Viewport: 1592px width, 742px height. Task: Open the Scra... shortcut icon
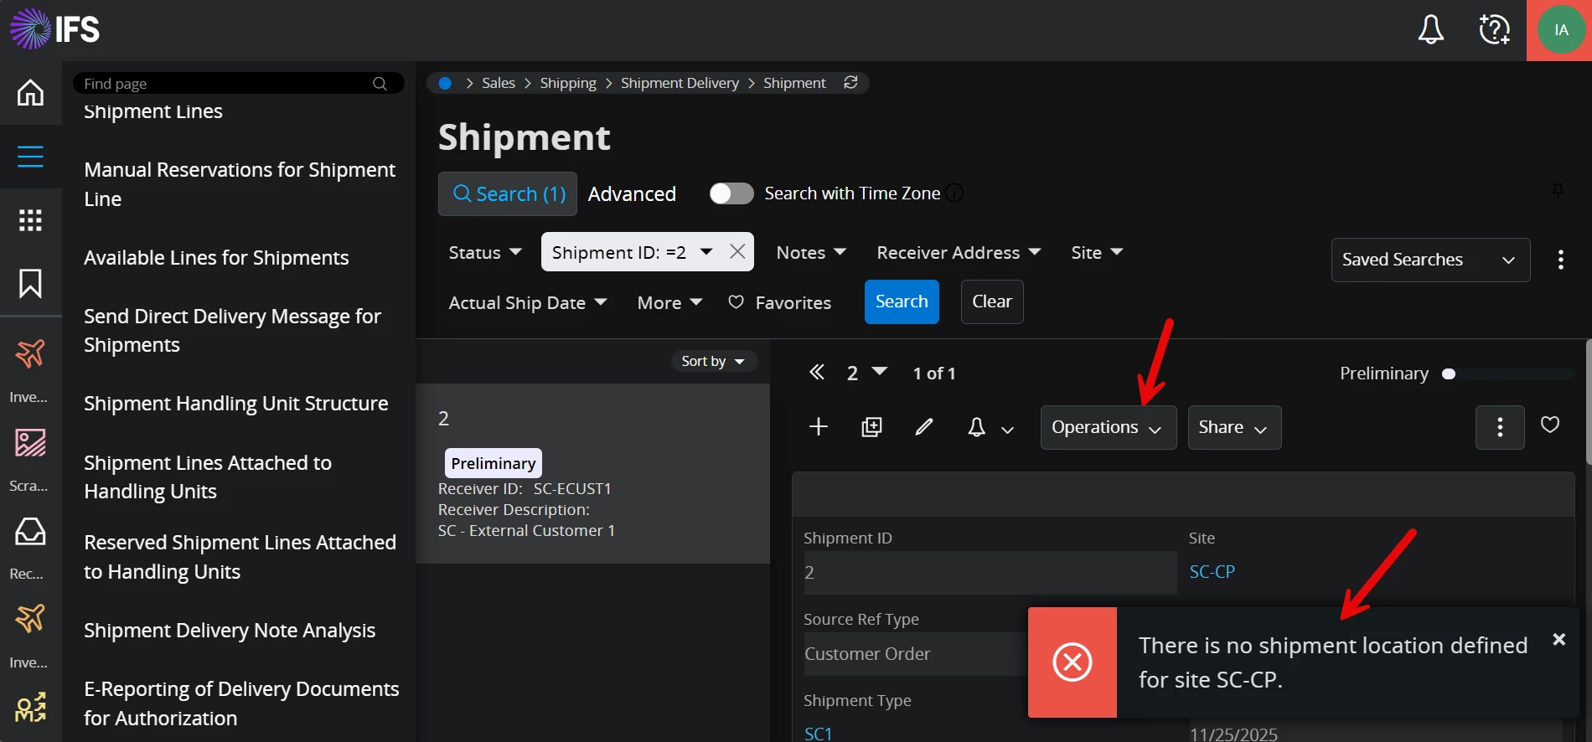coord(30,443)
